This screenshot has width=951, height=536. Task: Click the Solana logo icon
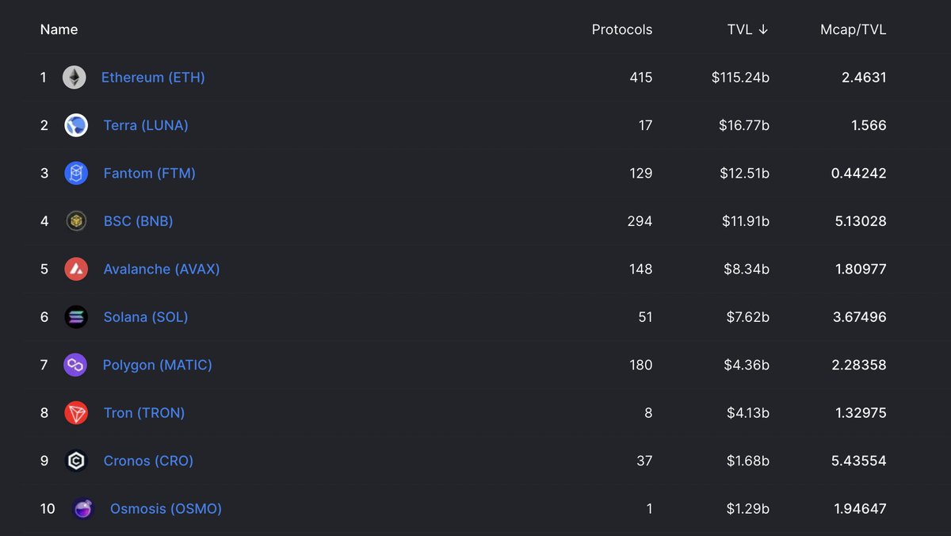click(76, 317)
